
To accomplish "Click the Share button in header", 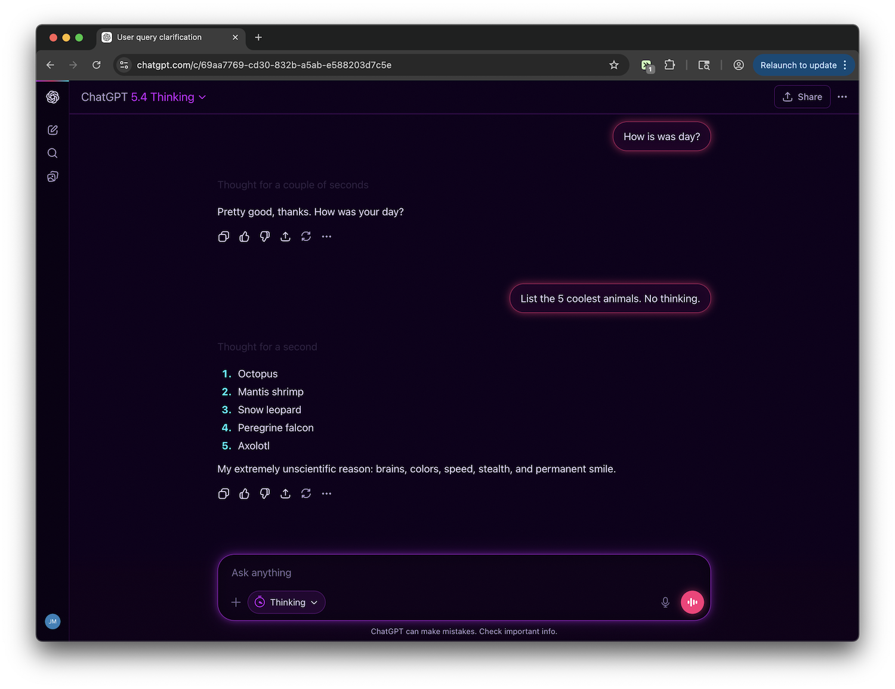I will click(802, 97).
